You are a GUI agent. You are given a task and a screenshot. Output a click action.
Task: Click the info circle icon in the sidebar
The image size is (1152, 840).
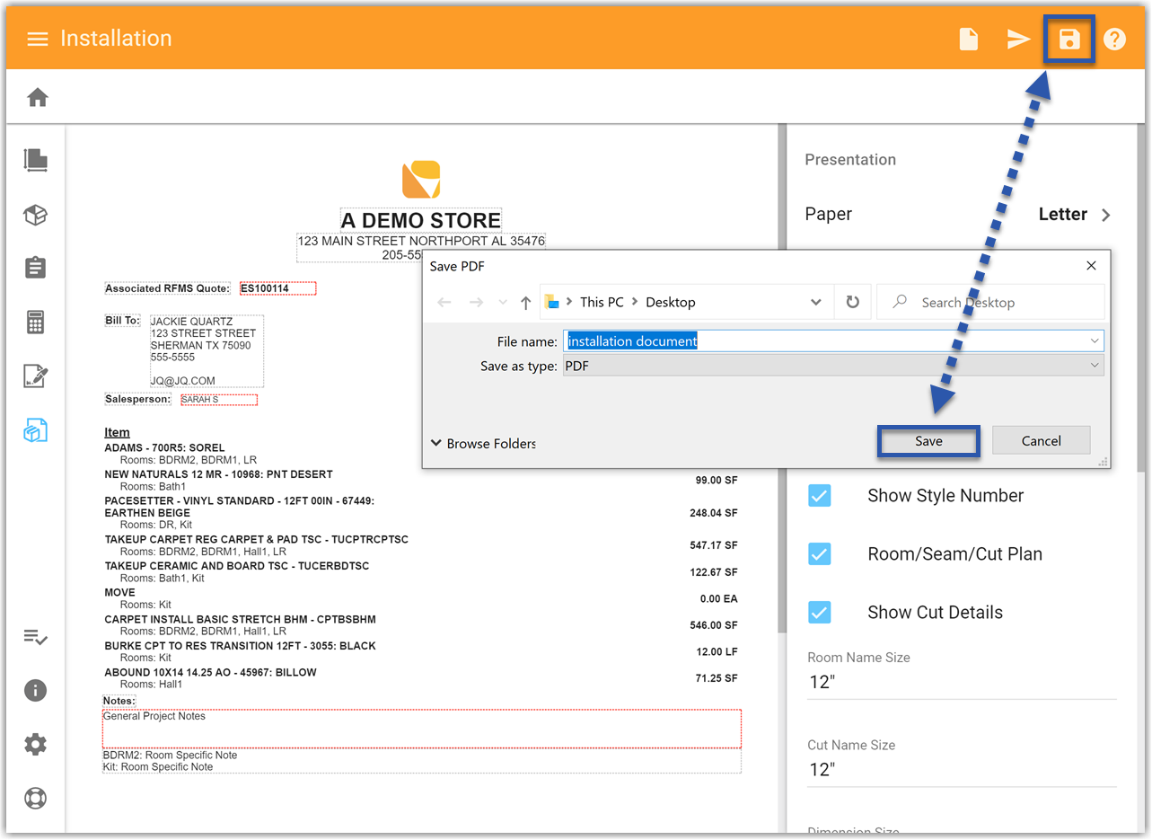click(35, 690)
